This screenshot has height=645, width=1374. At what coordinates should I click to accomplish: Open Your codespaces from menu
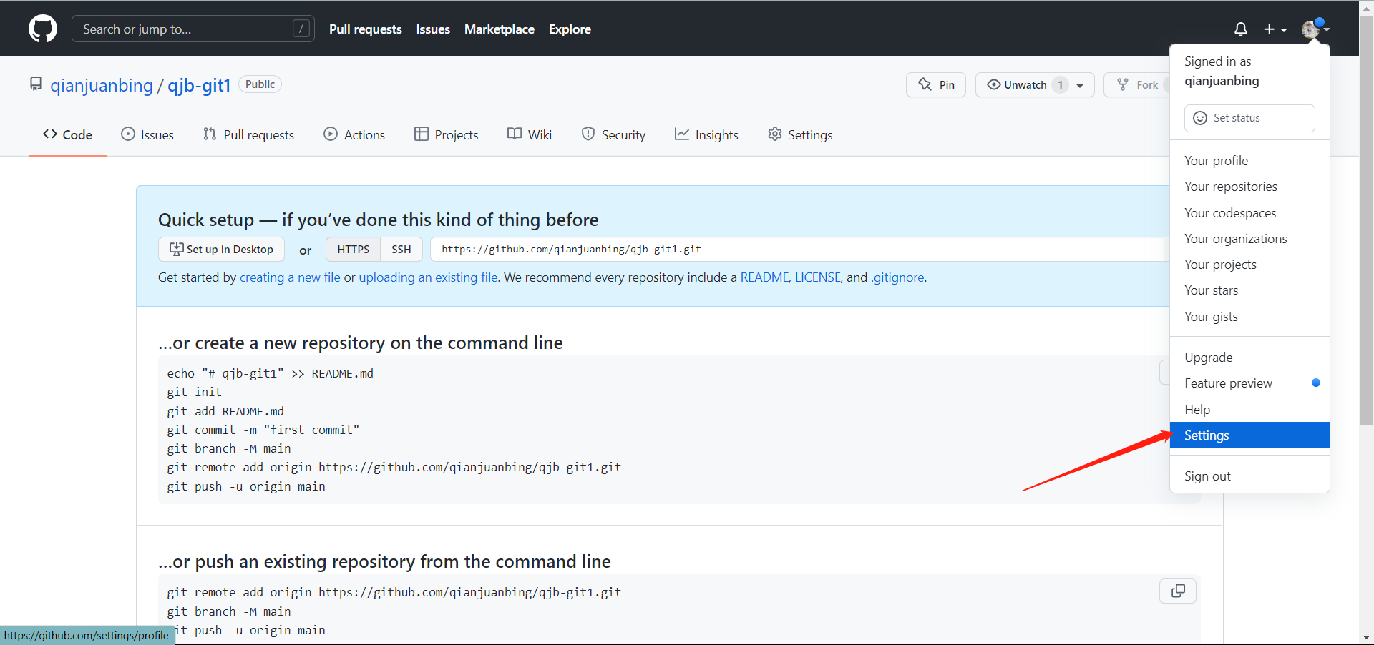(1249, 213)
